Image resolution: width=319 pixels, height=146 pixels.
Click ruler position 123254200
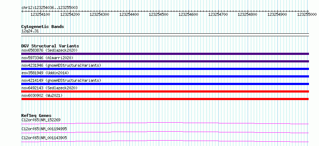click(x=70, y=14)
